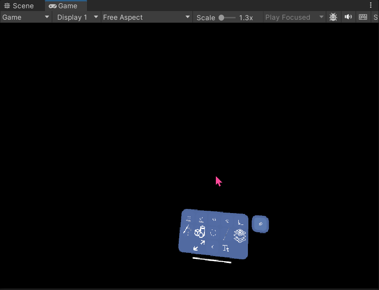379x290 pixels.
Task: Click the white handle bar under the panel
Action: [x=212, y=260]
